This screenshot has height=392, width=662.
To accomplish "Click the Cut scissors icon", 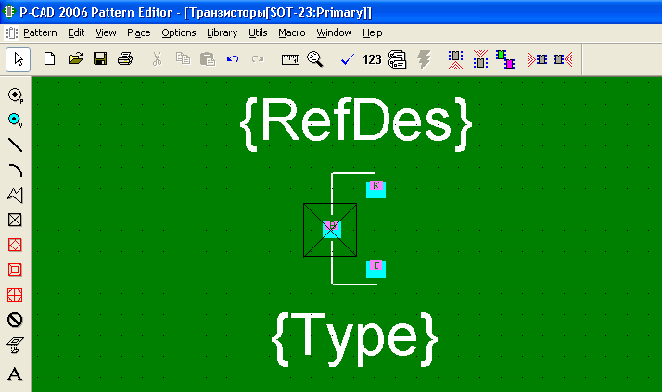I will point(157,59).
